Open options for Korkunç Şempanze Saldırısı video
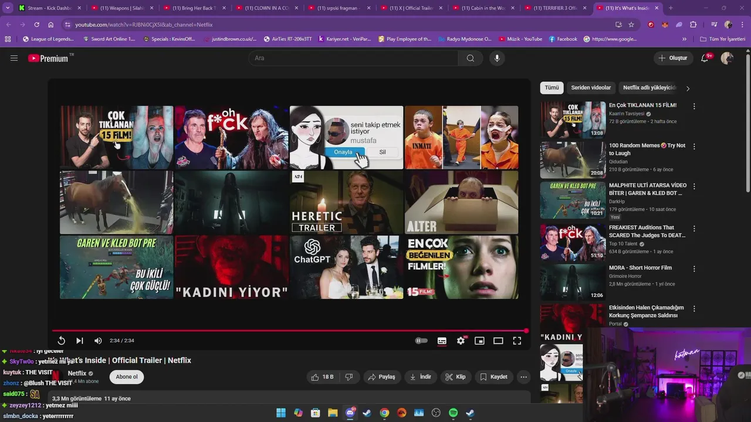 pyautogui.click(x=694, y=309)
